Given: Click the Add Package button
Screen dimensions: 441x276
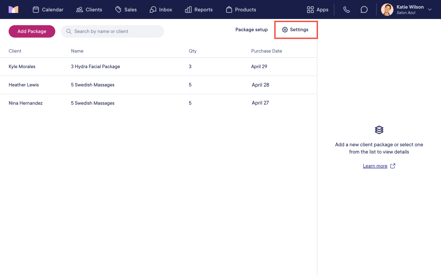Looking at the screenshot, I should 32,31.
